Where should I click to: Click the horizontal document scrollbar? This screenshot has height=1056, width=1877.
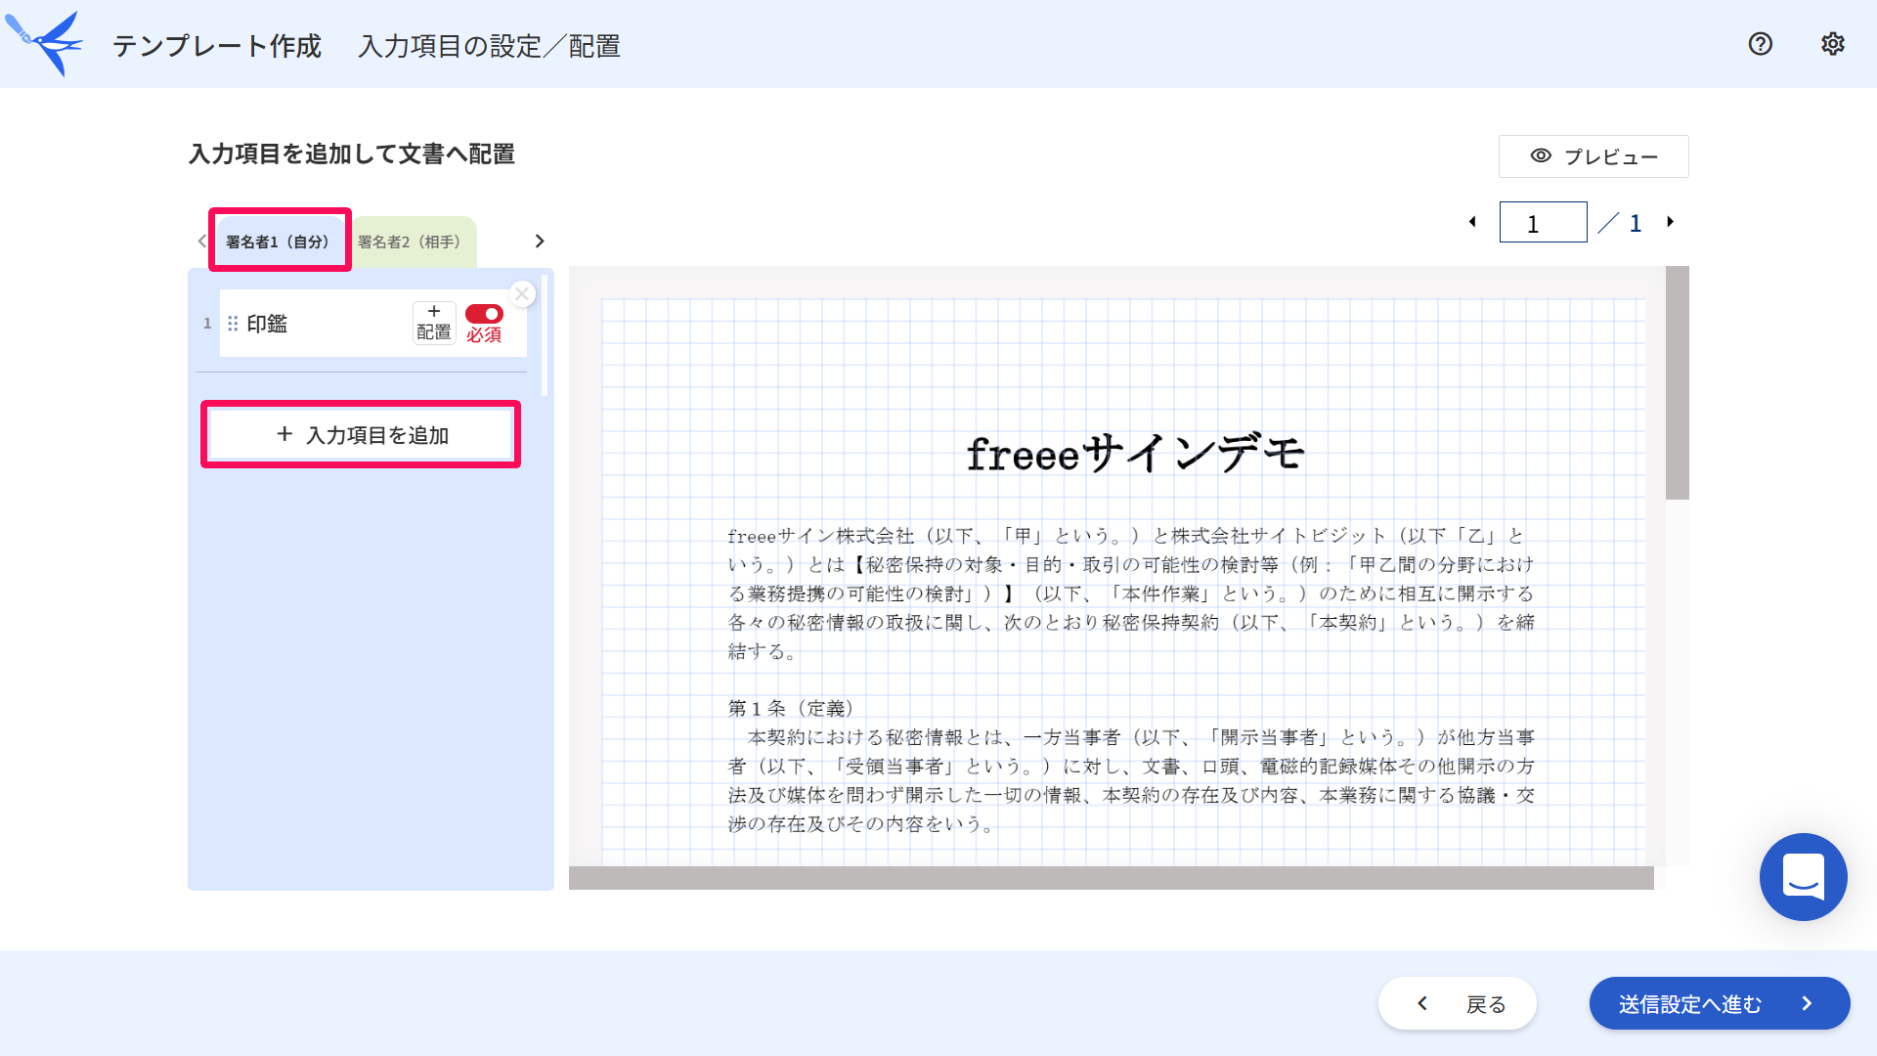pos(1112,878)
